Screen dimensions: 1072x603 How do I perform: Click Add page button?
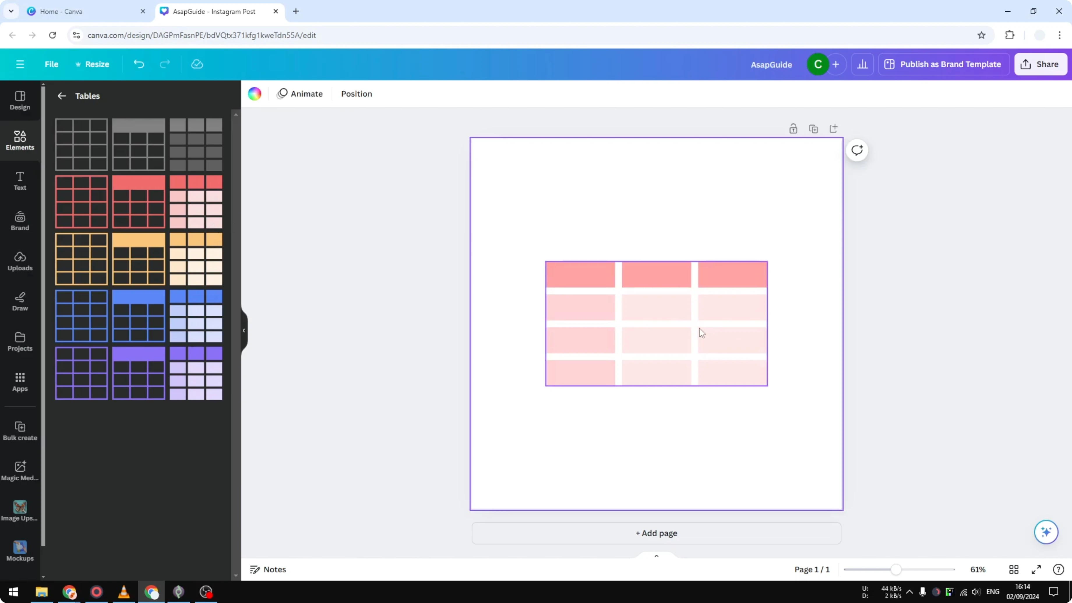[656, 533]
